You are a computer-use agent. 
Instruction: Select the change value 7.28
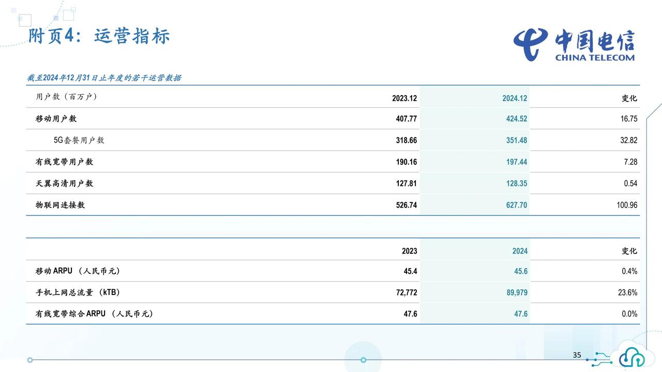click(631, 162)
